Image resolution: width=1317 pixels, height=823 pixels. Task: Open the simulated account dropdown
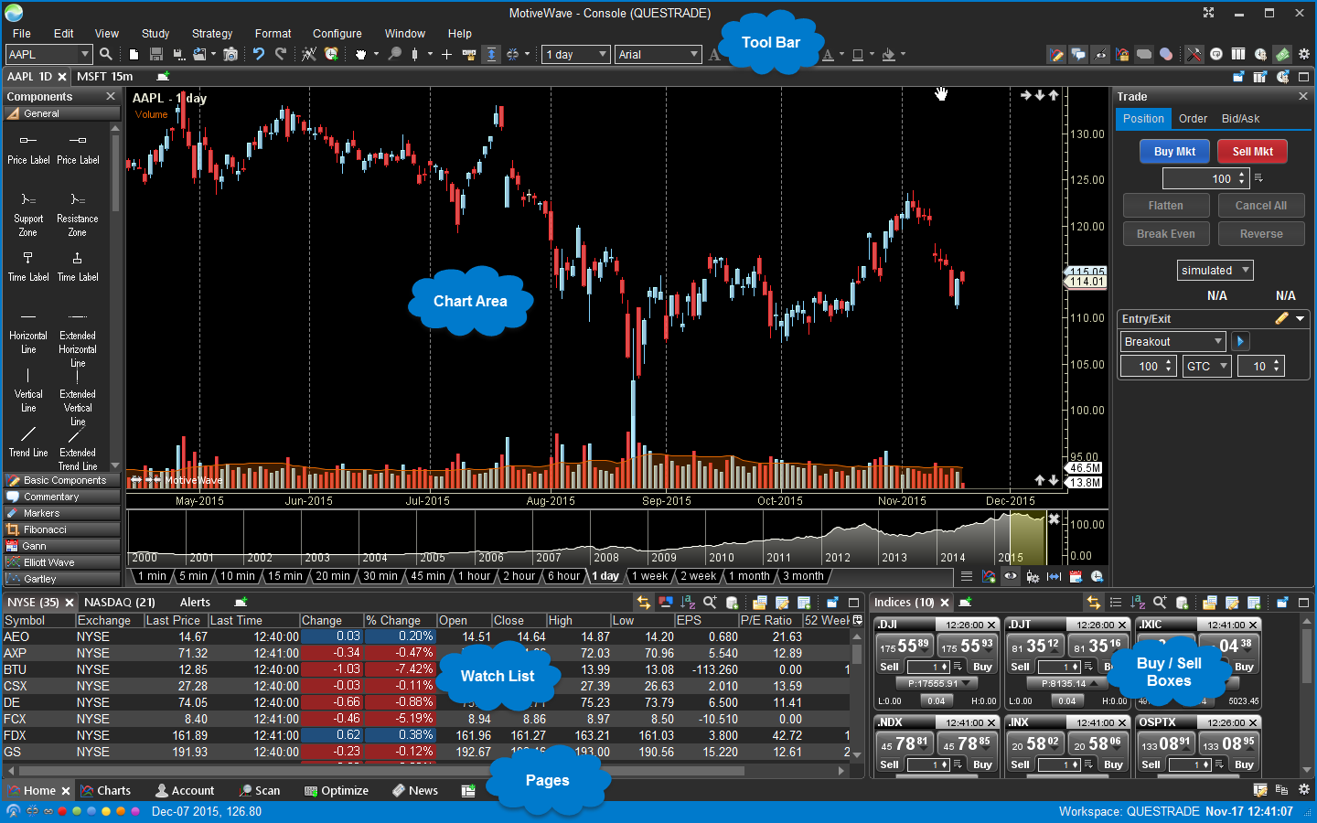[1215, 270]
